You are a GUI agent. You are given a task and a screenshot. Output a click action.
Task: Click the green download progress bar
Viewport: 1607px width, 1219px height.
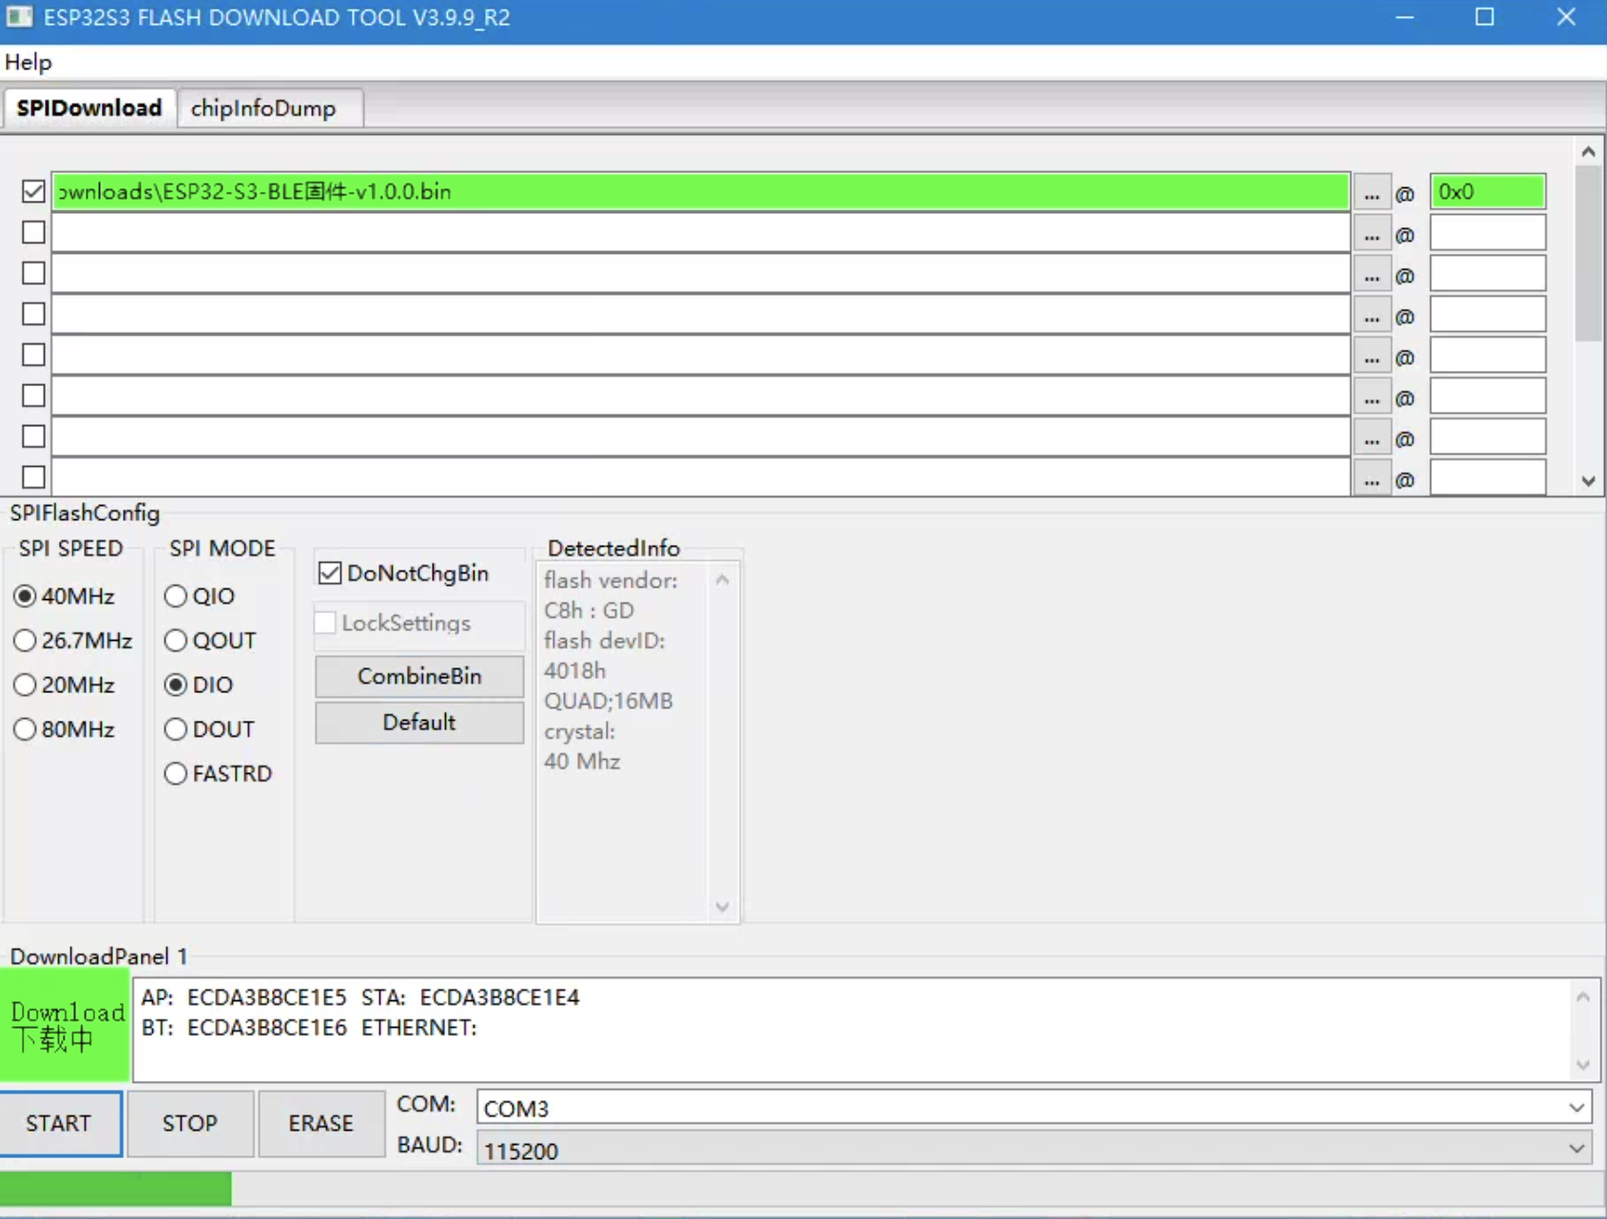116,1189
